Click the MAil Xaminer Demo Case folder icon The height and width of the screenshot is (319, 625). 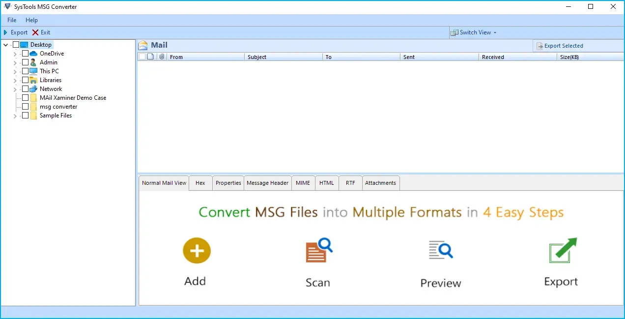click(33, 98)
